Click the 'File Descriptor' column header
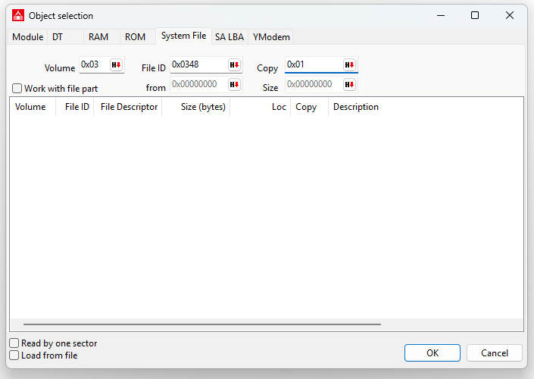The height and width of the screenshot is (379, 534). pyautogui.click(x=129, y=107)
